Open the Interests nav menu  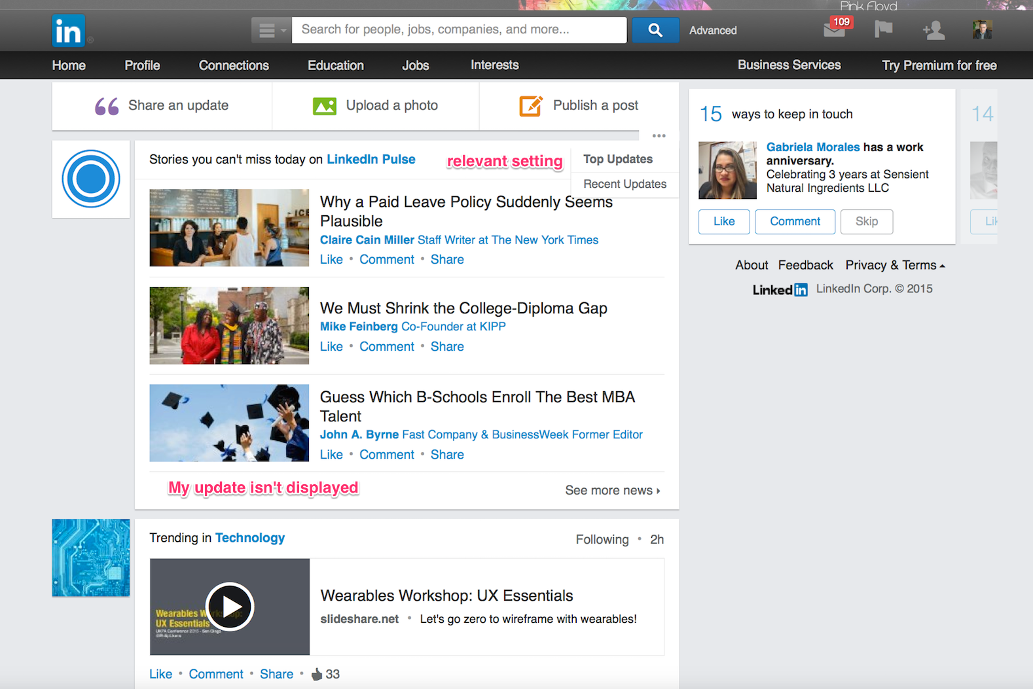tap(495, 65)
